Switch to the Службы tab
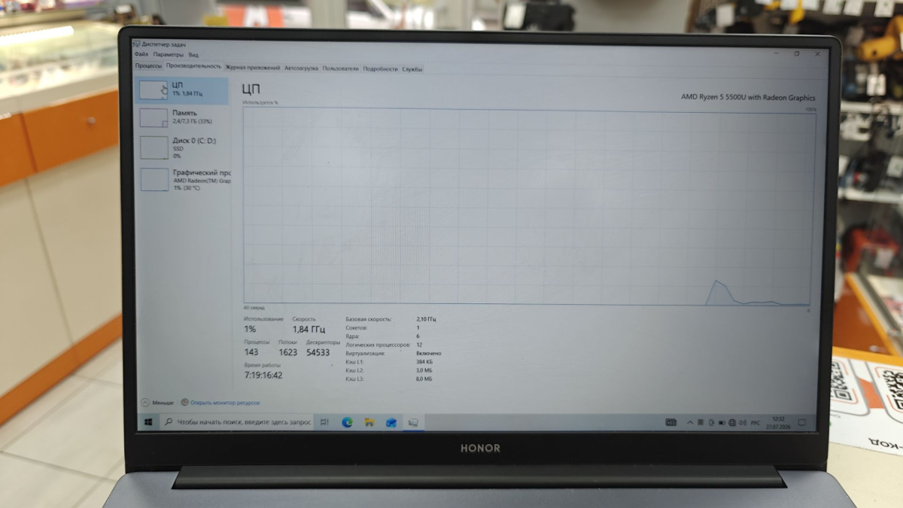903x508 pixels. [412, 69]
